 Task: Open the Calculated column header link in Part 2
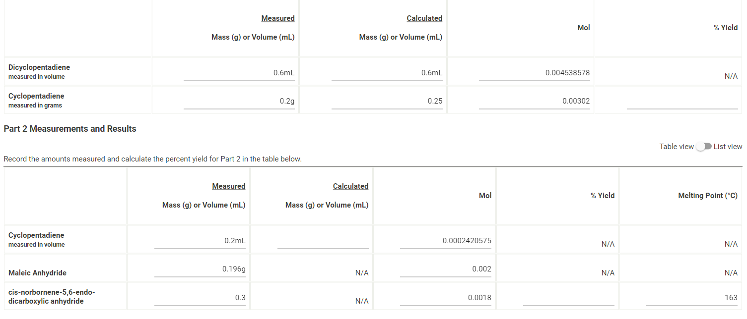pos(351,186)
